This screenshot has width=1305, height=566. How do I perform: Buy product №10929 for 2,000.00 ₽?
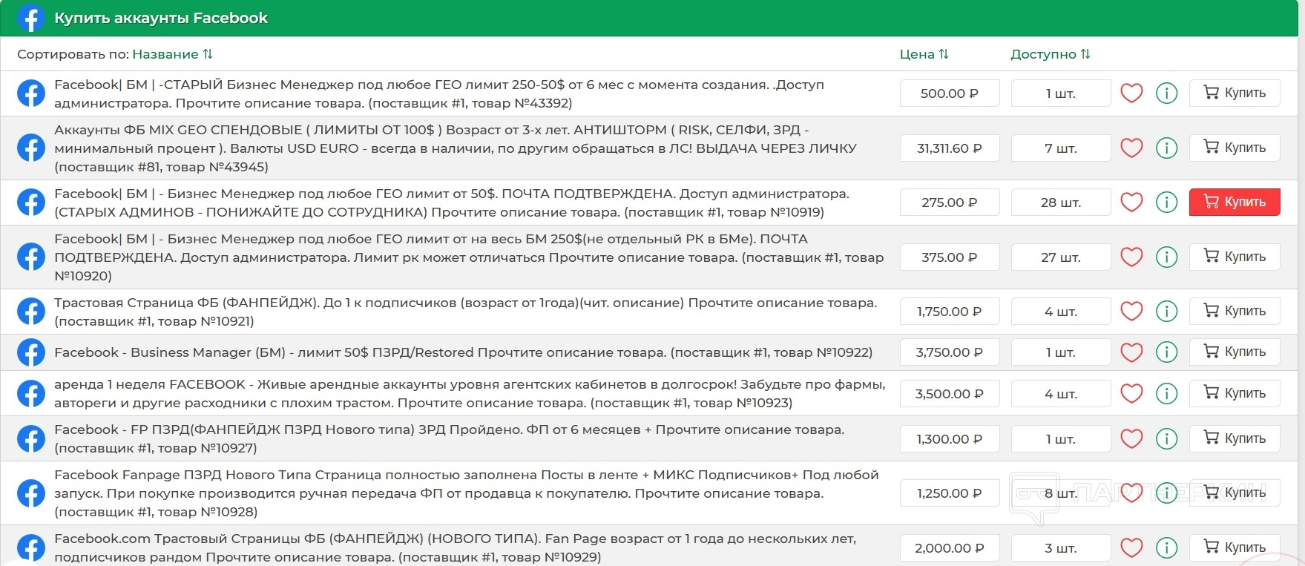pyautogui.click(x=1235, y=548)
